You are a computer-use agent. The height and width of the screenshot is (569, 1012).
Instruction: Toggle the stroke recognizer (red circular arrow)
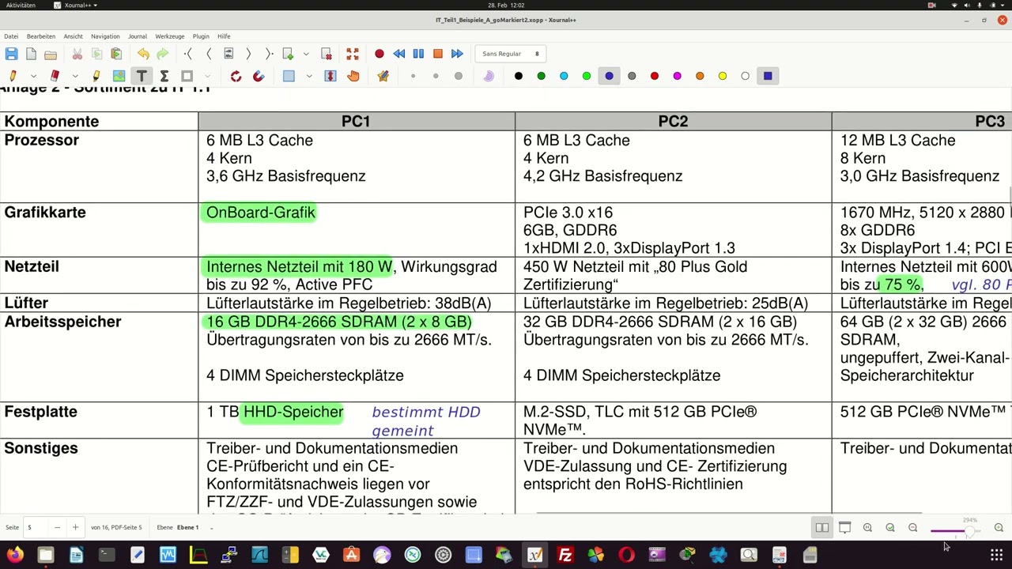236,76
